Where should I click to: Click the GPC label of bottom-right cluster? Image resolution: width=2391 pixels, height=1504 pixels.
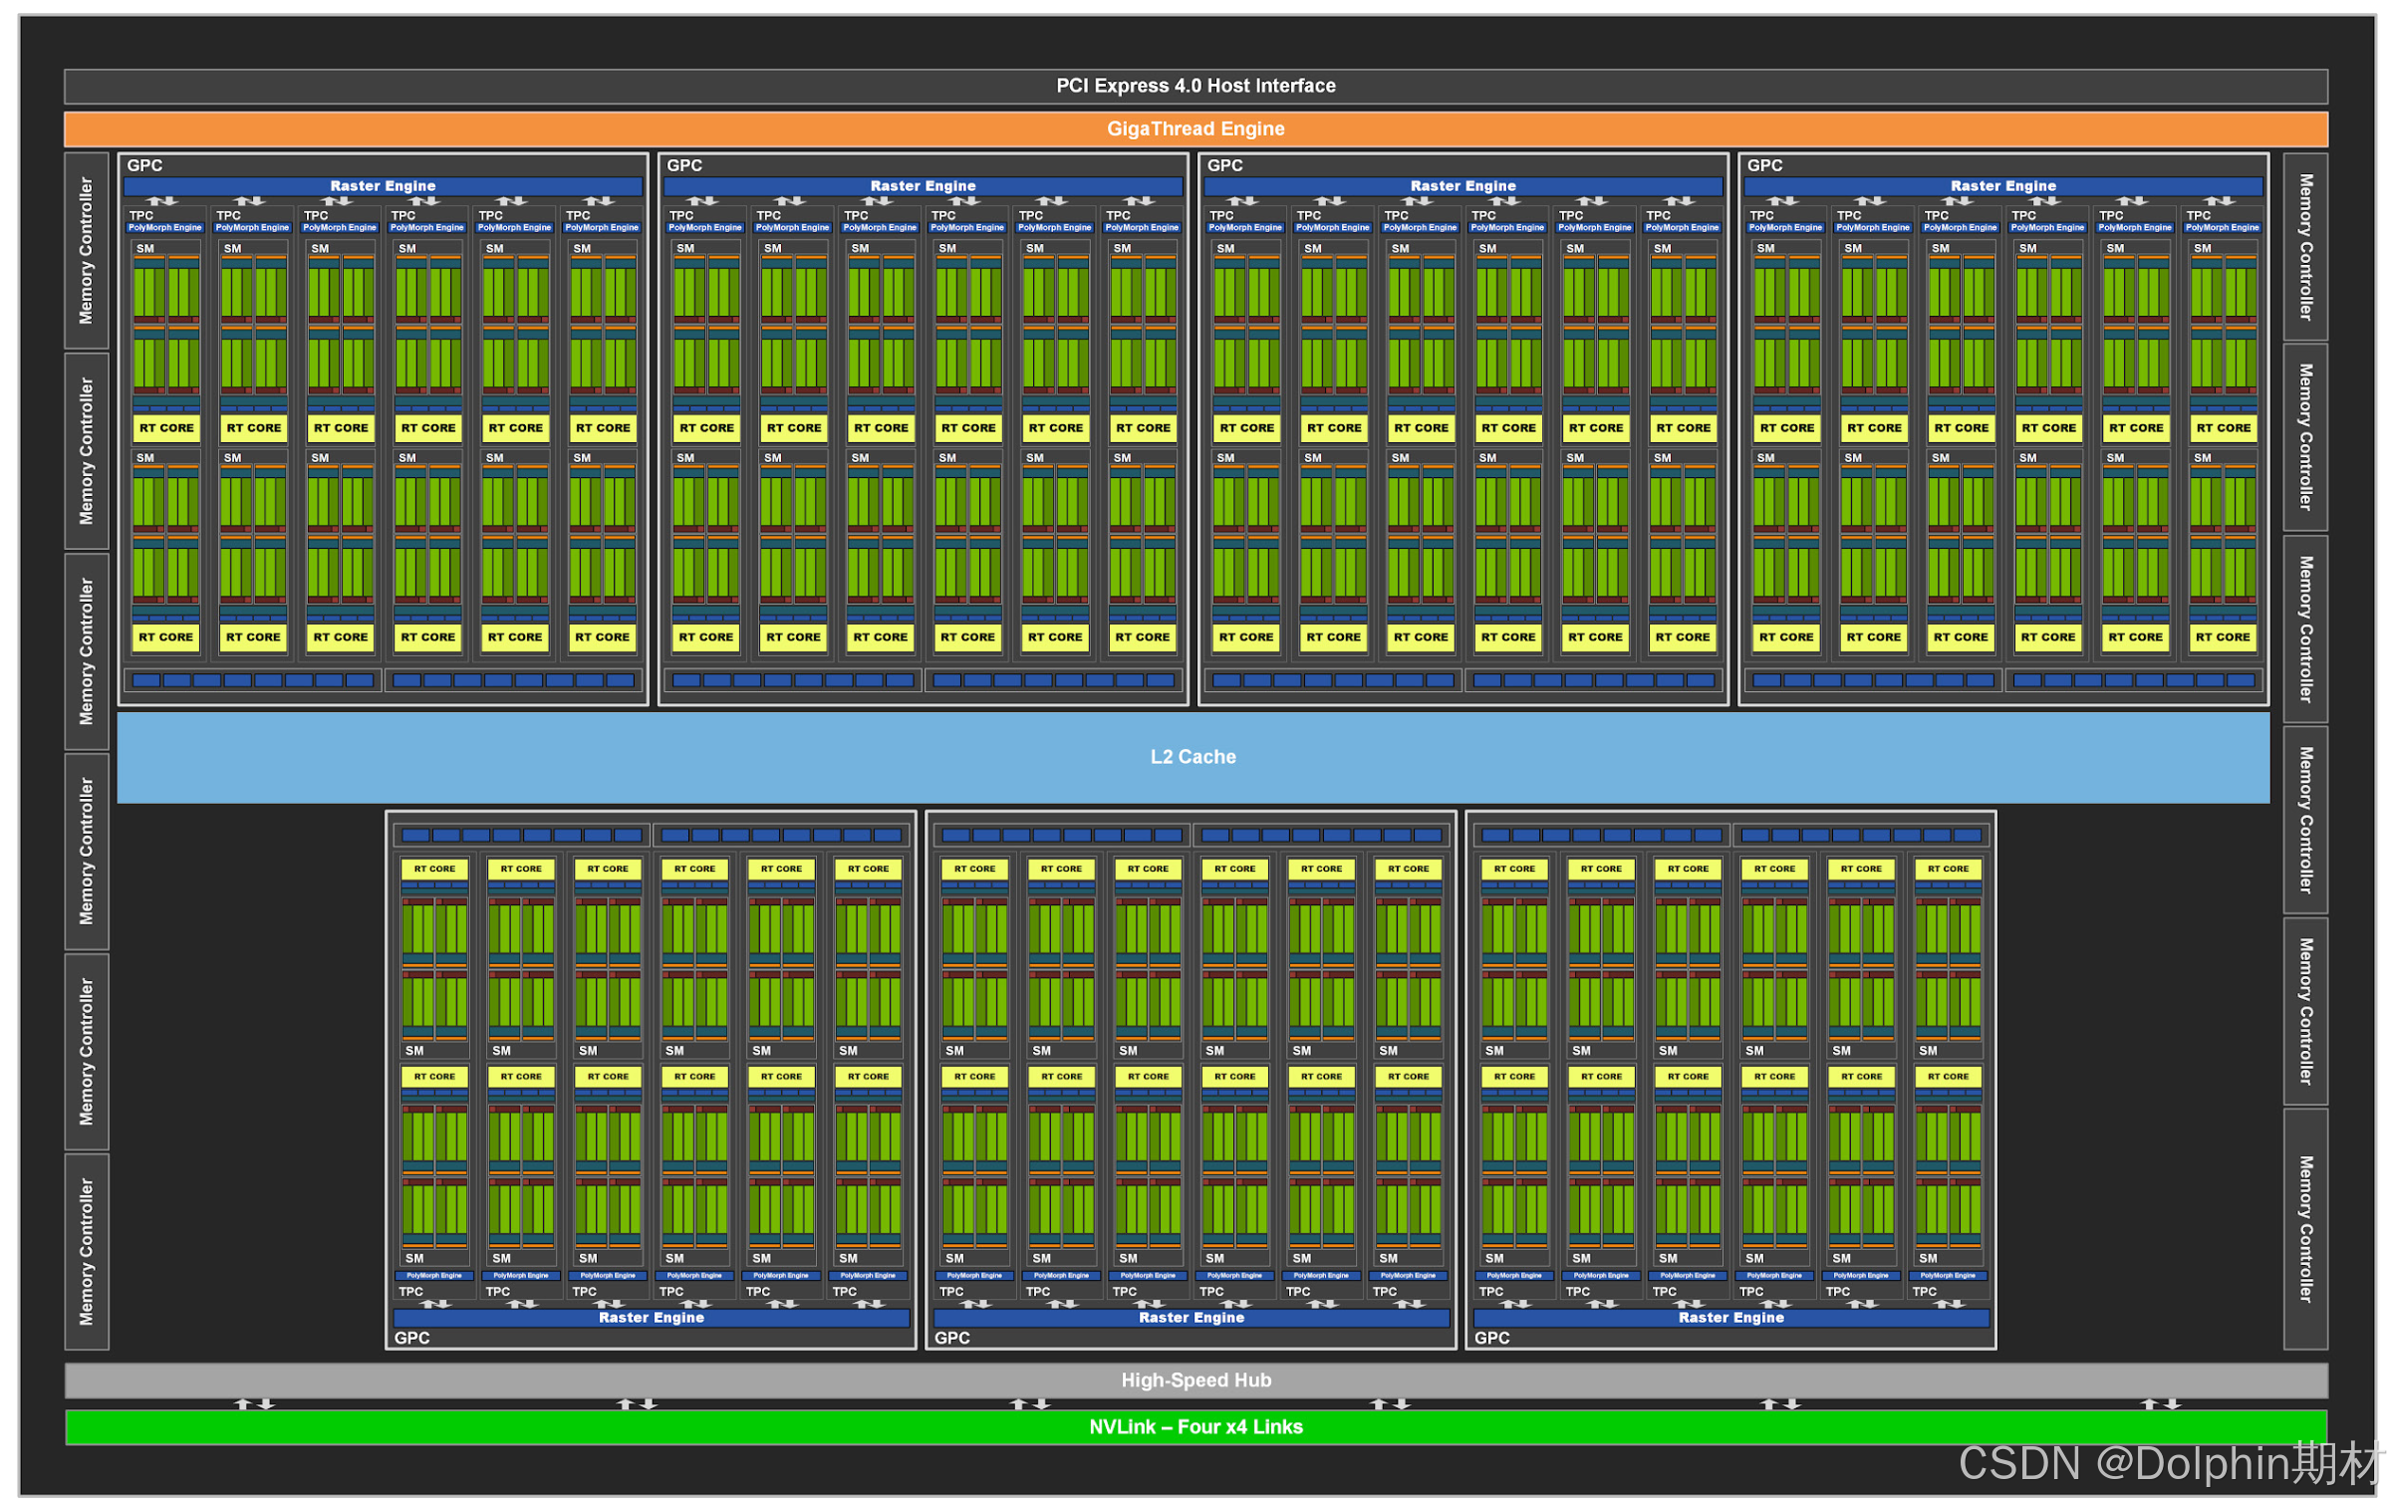click(x=1491, y=1338)
